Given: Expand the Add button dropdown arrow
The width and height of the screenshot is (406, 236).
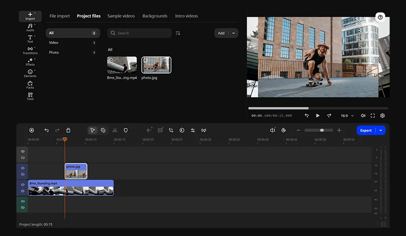Looking at the screenshot, I should [234, 33].
